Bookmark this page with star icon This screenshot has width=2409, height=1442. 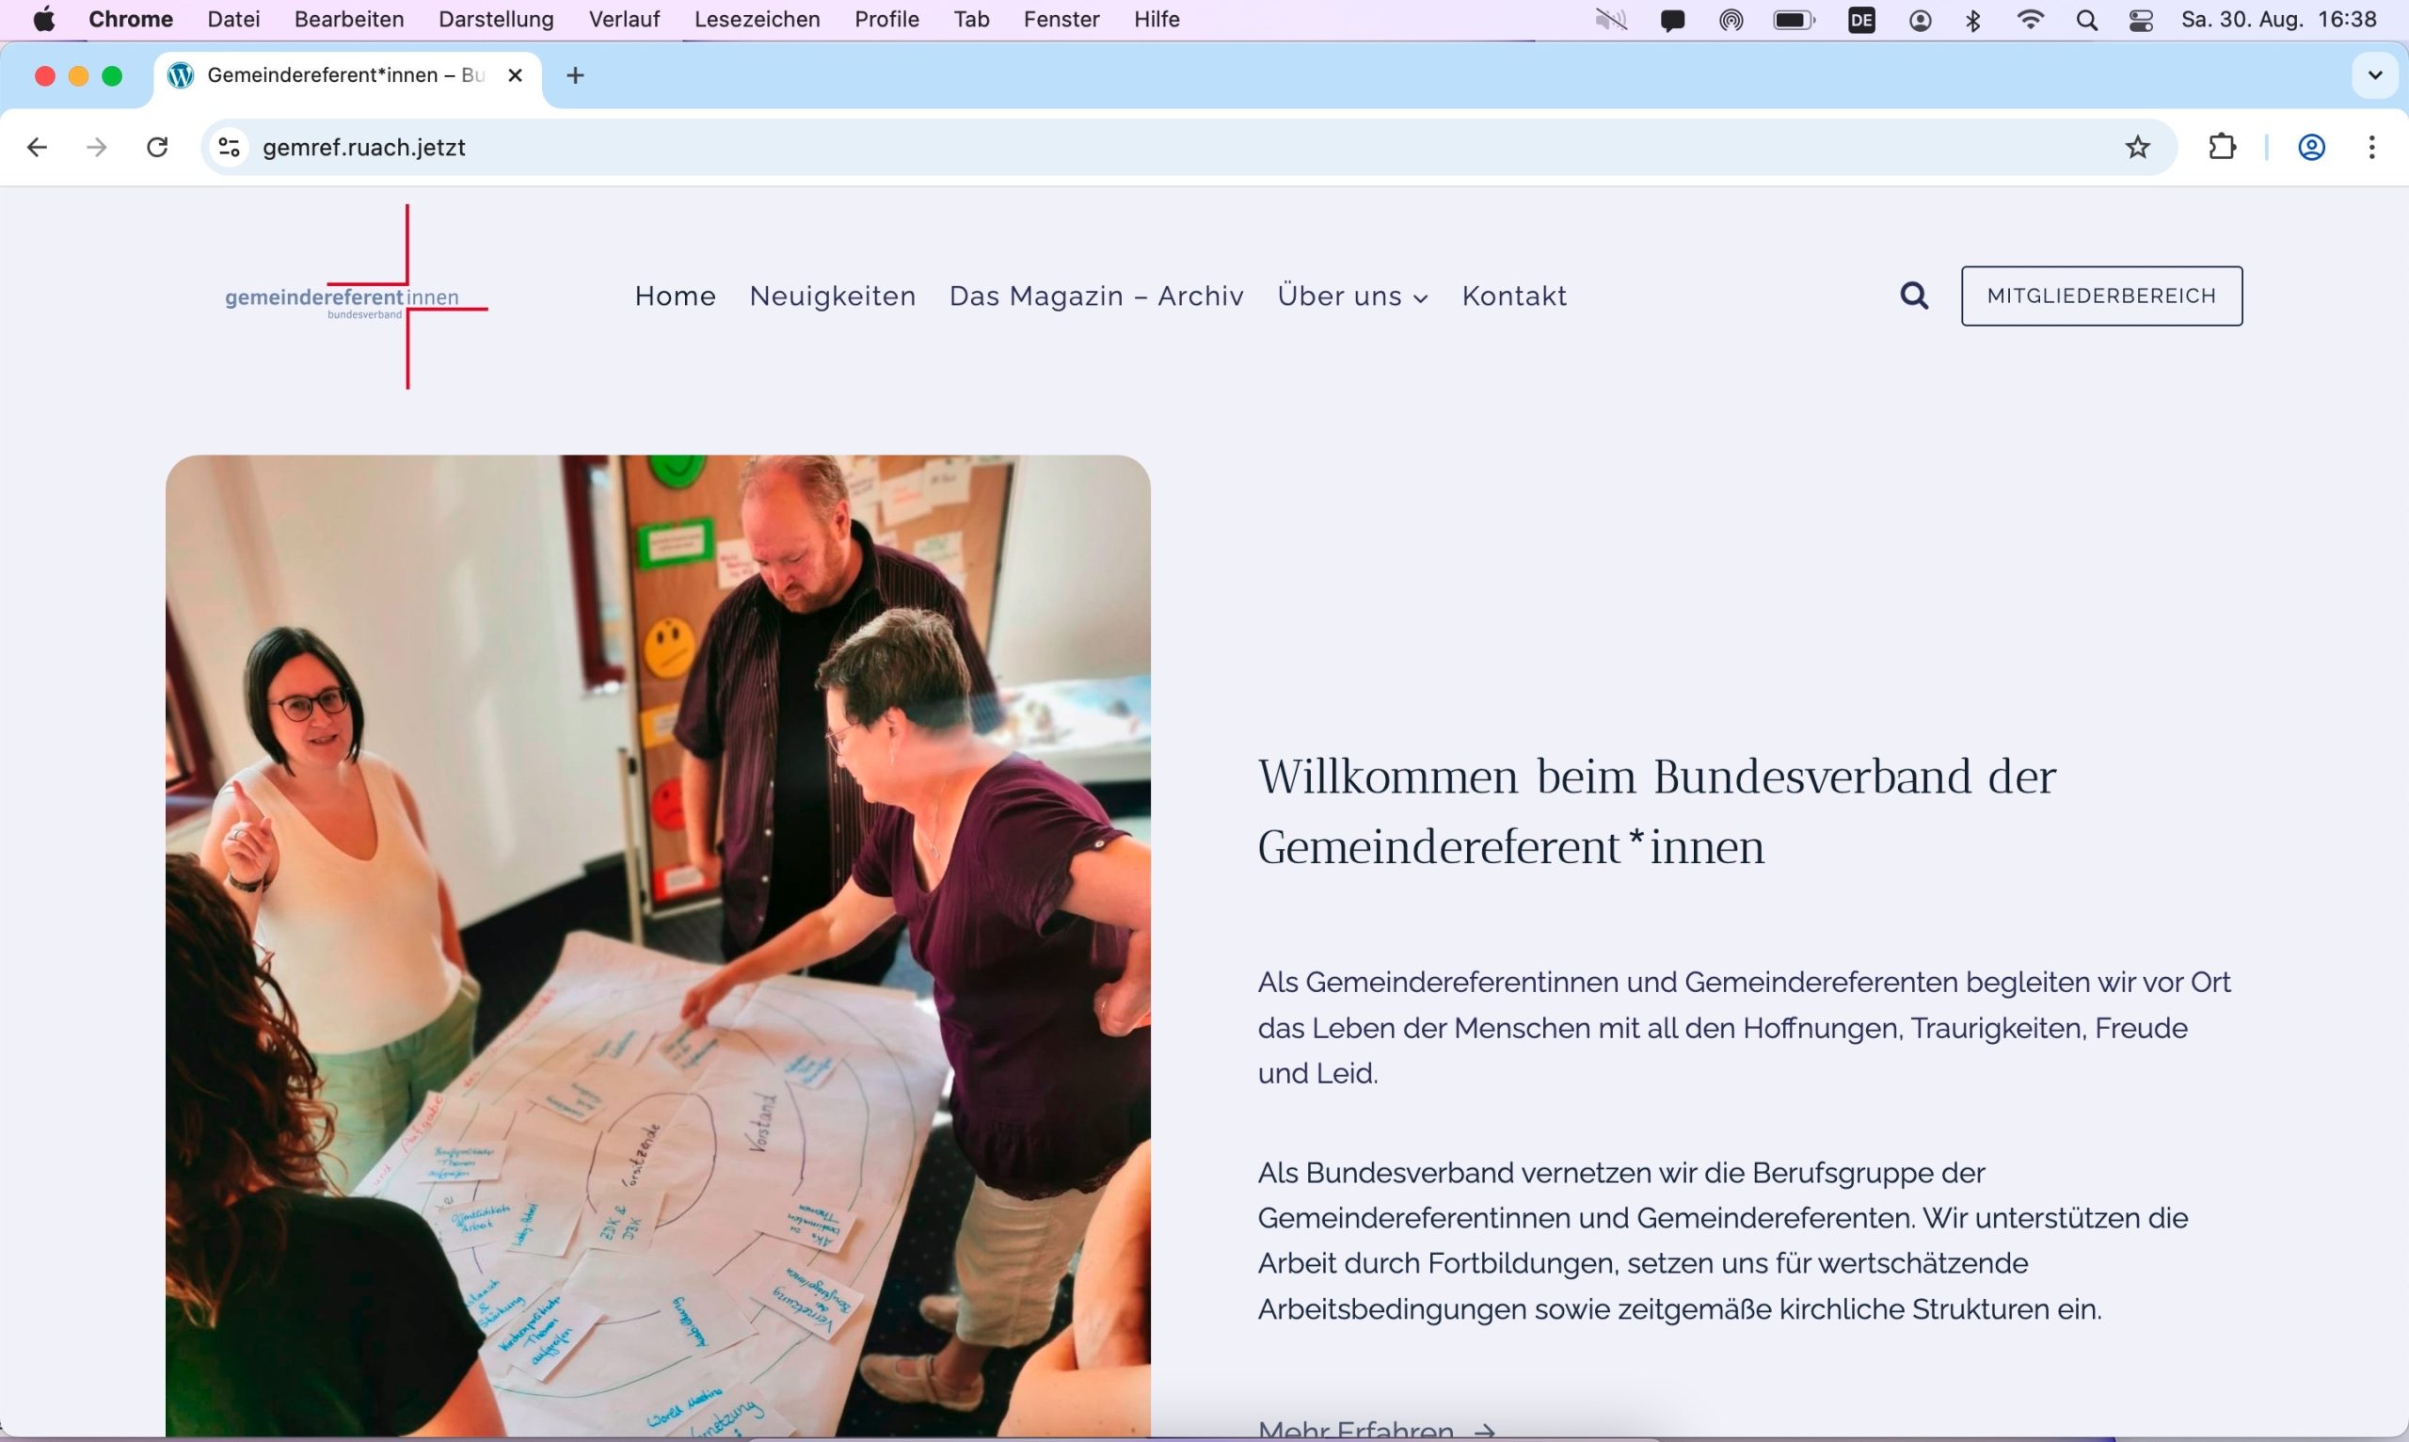(x=2137, y=147)
